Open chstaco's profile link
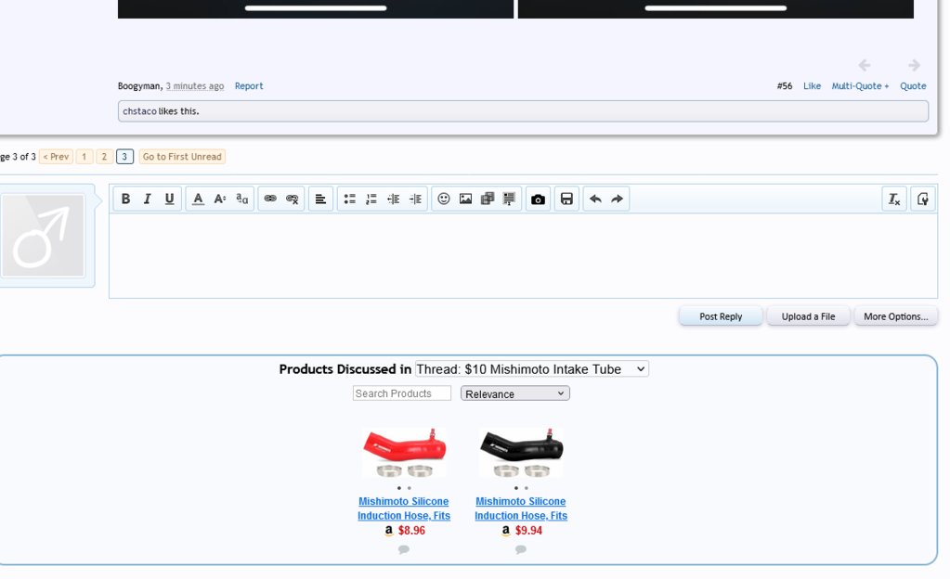Viewport: 950px width, 579px height. (x=139, y=110)
